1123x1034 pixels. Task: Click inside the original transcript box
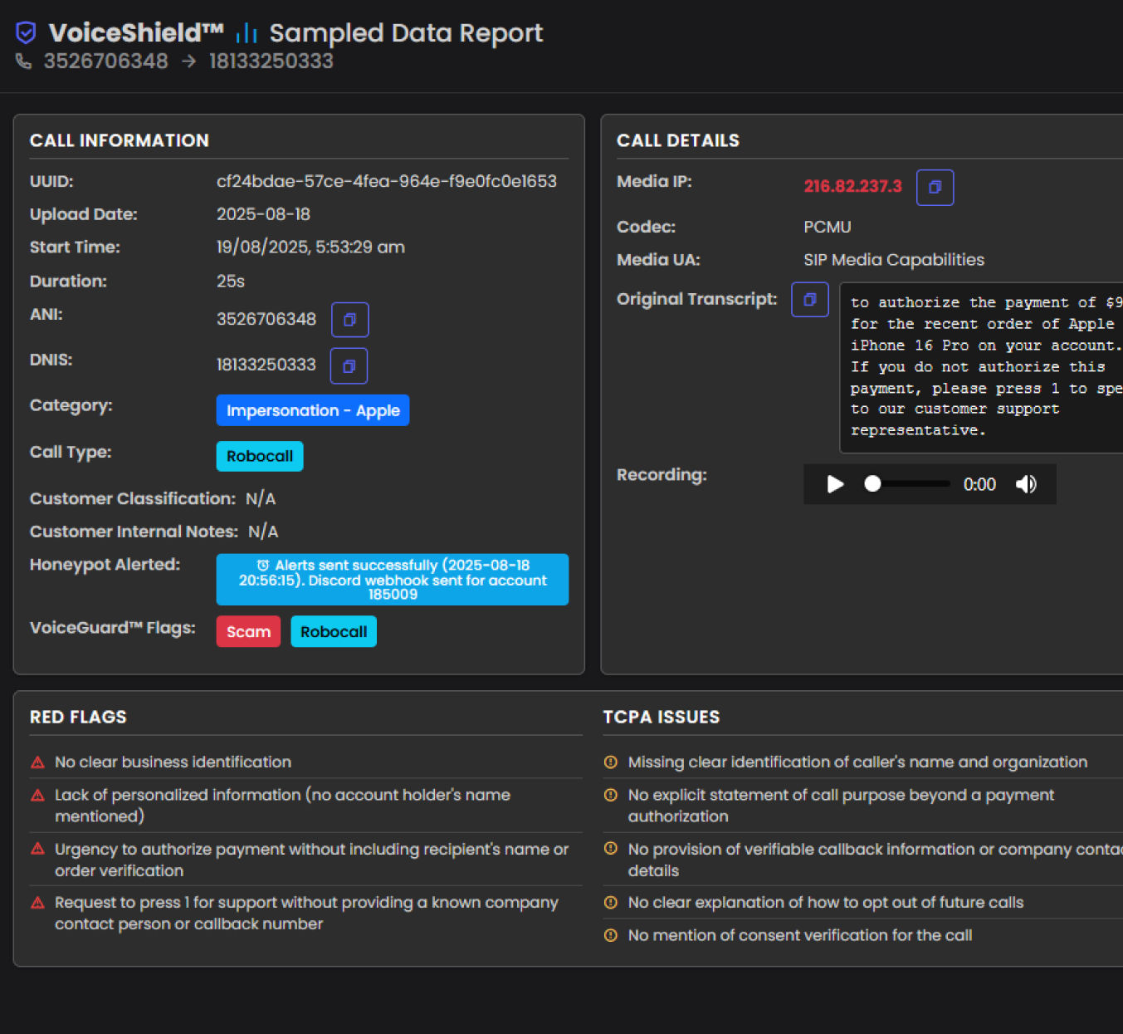[979, 367]
